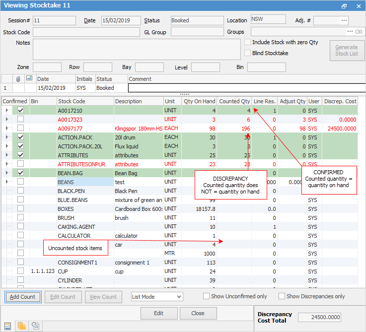Click the ellipsis button beside Adj. # field

pos(344,20)
